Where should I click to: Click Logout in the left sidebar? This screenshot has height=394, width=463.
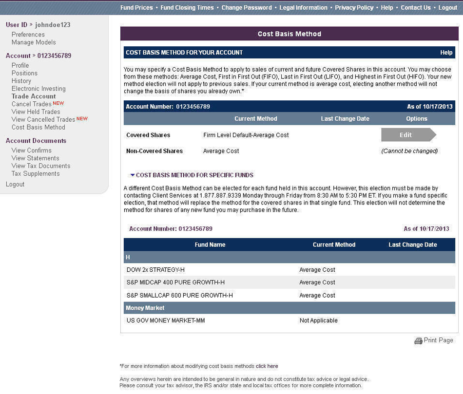(15, 184)
